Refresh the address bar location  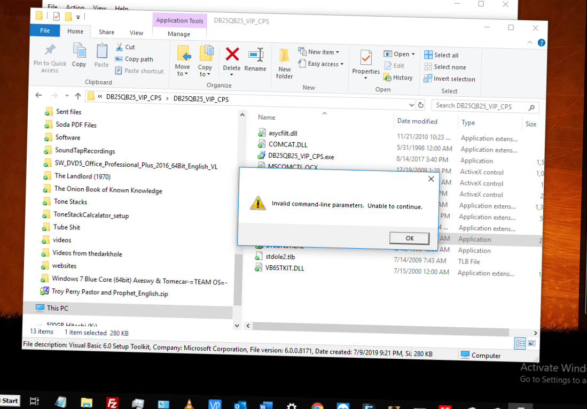click(421, 105)
